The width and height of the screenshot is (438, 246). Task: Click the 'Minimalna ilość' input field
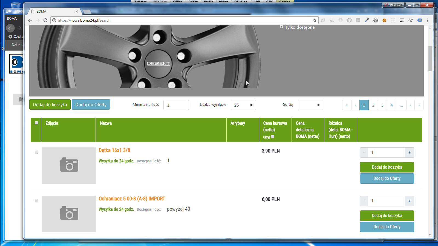[176, 105]
